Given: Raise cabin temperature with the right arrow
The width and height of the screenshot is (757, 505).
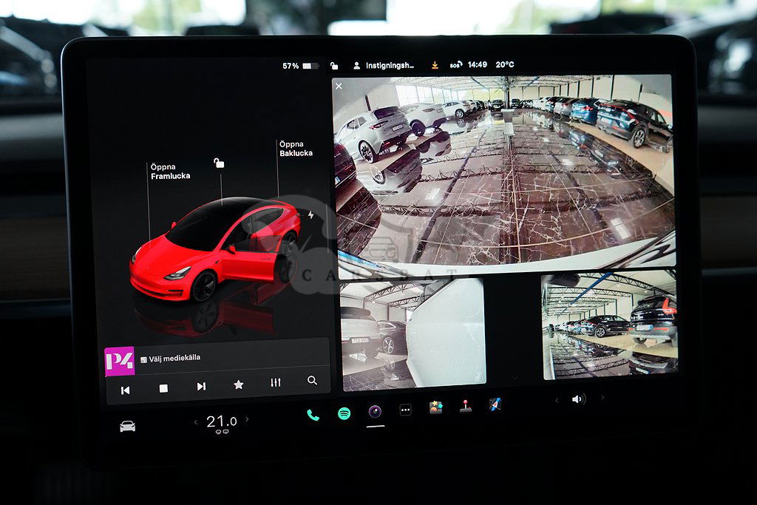Looking at the screenshot, I should [247, 420].
